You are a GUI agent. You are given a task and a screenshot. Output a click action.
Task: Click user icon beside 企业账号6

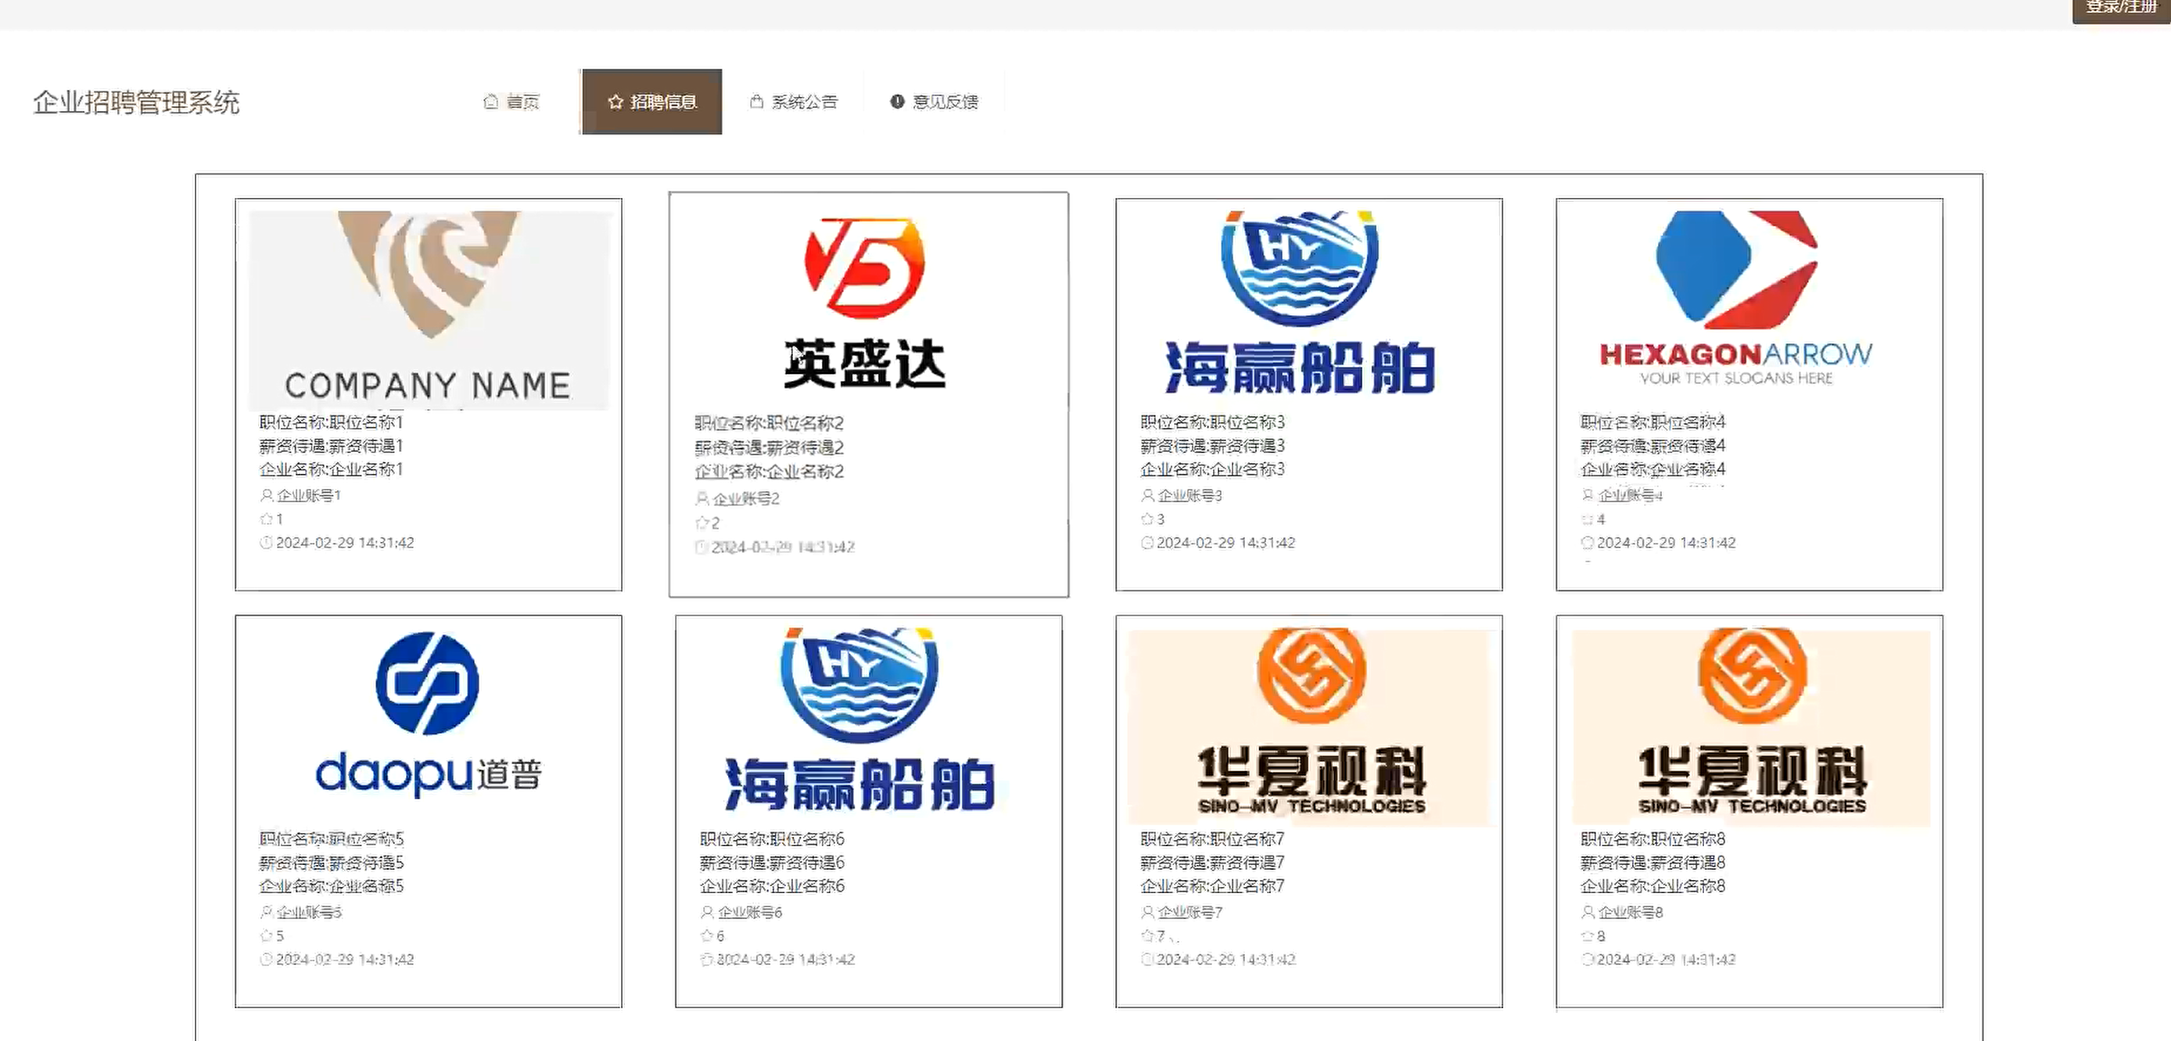[707, 912]
